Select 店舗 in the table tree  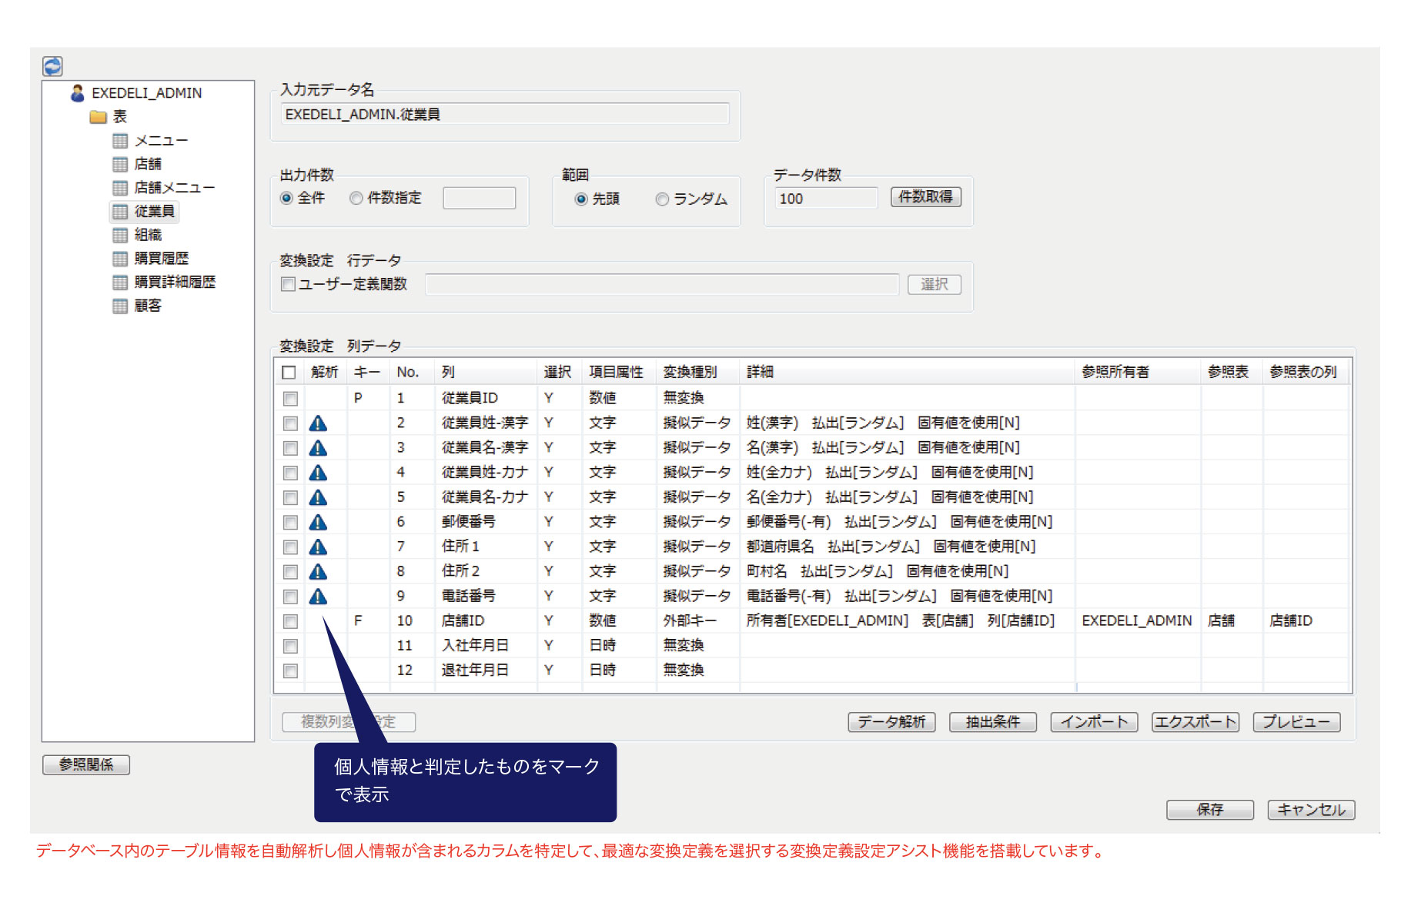(x=148, y=164)
